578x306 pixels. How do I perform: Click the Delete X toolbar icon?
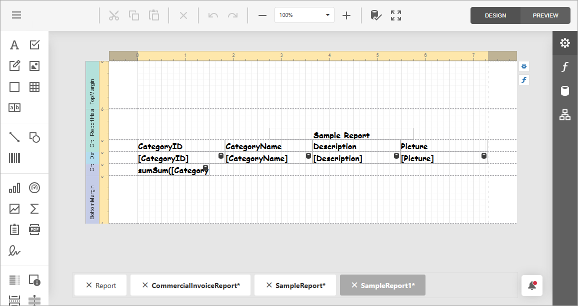coord(183,15)
